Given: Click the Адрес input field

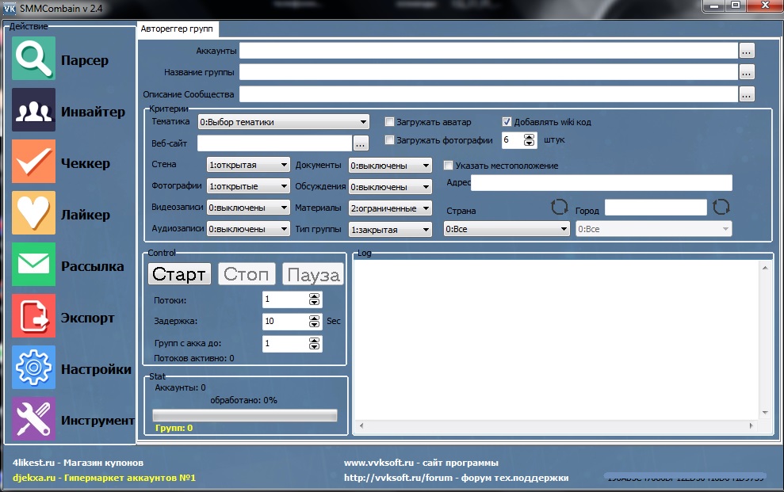Looking at the screenshot, I should tap(601, 183).
